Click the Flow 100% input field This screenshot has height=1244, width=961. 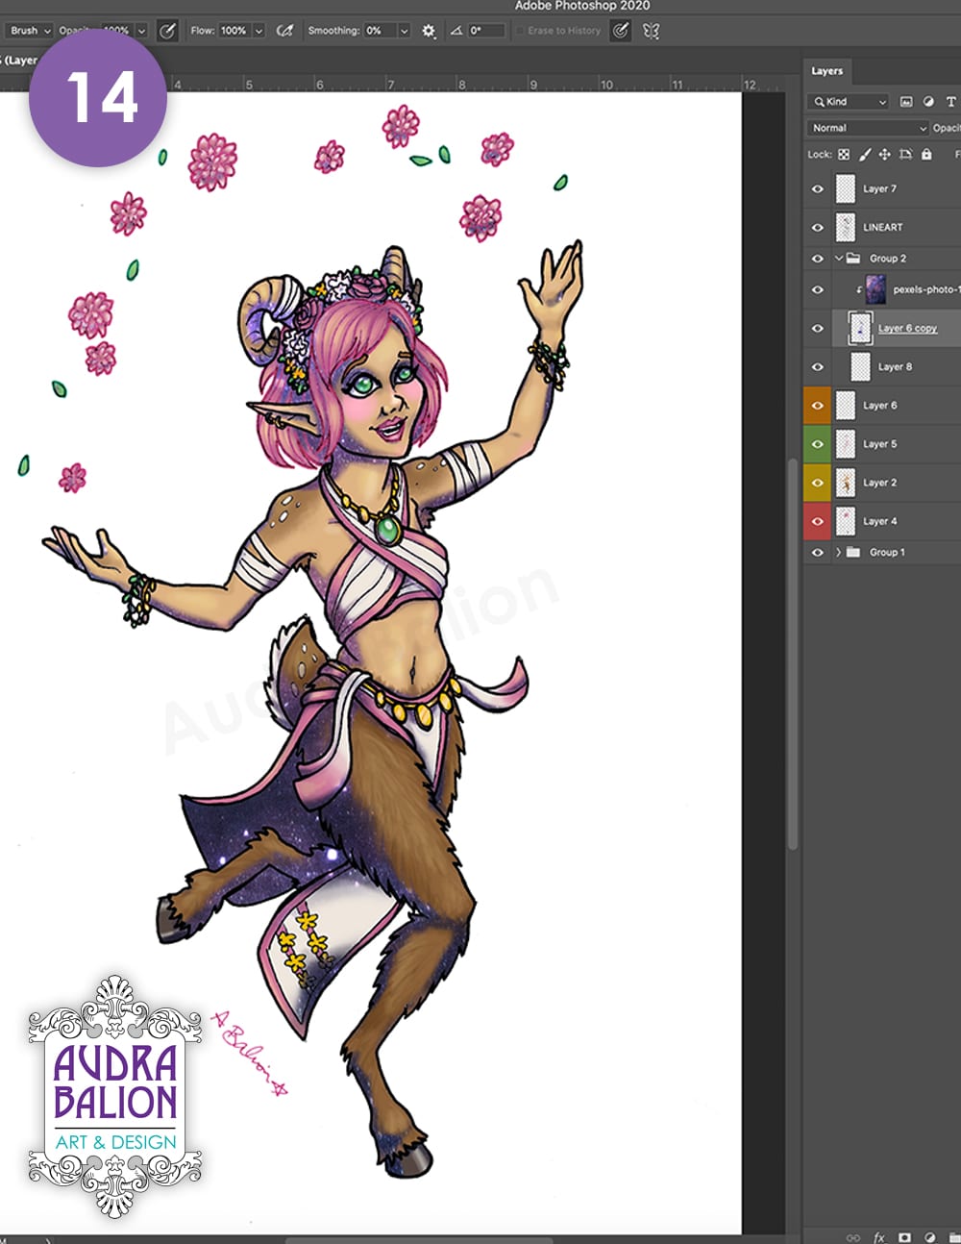pyautogui.click(x=234, y=31)
